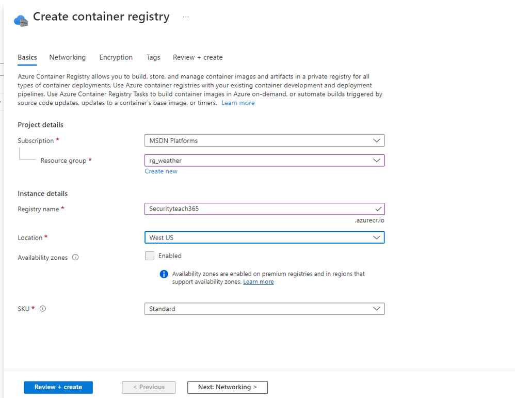The height and width of the screenshot is (398, 515).
Task: Switch to the Tags tab
Action: point(153,57)
